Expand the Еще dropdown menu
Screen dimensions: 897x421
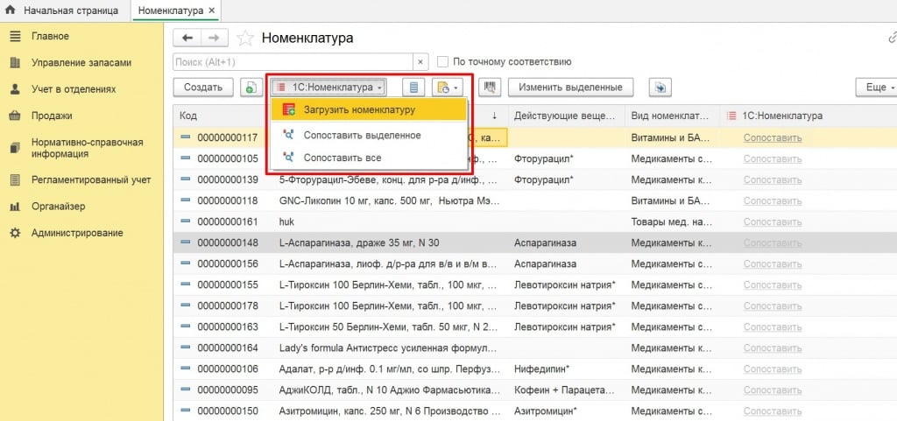point(876,88)
